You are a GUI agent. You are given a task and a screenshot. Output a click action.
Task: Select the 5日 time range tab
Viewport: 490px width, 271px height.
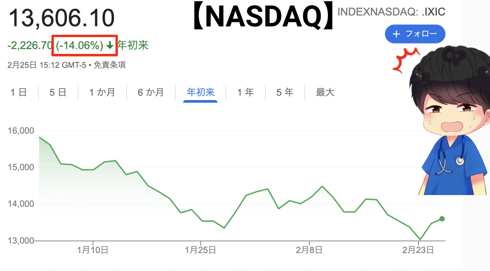[58, 92]
